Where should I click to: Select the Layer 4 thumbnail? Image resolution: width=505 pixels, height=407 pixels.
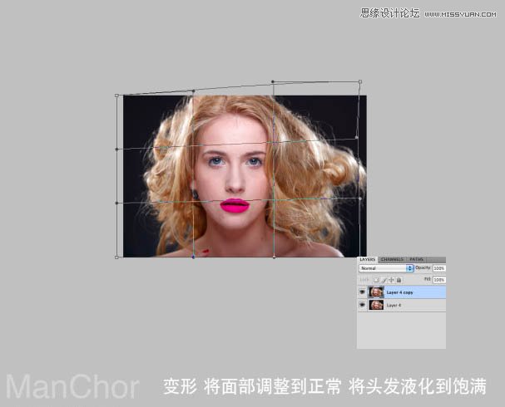[x=376, y=305]
